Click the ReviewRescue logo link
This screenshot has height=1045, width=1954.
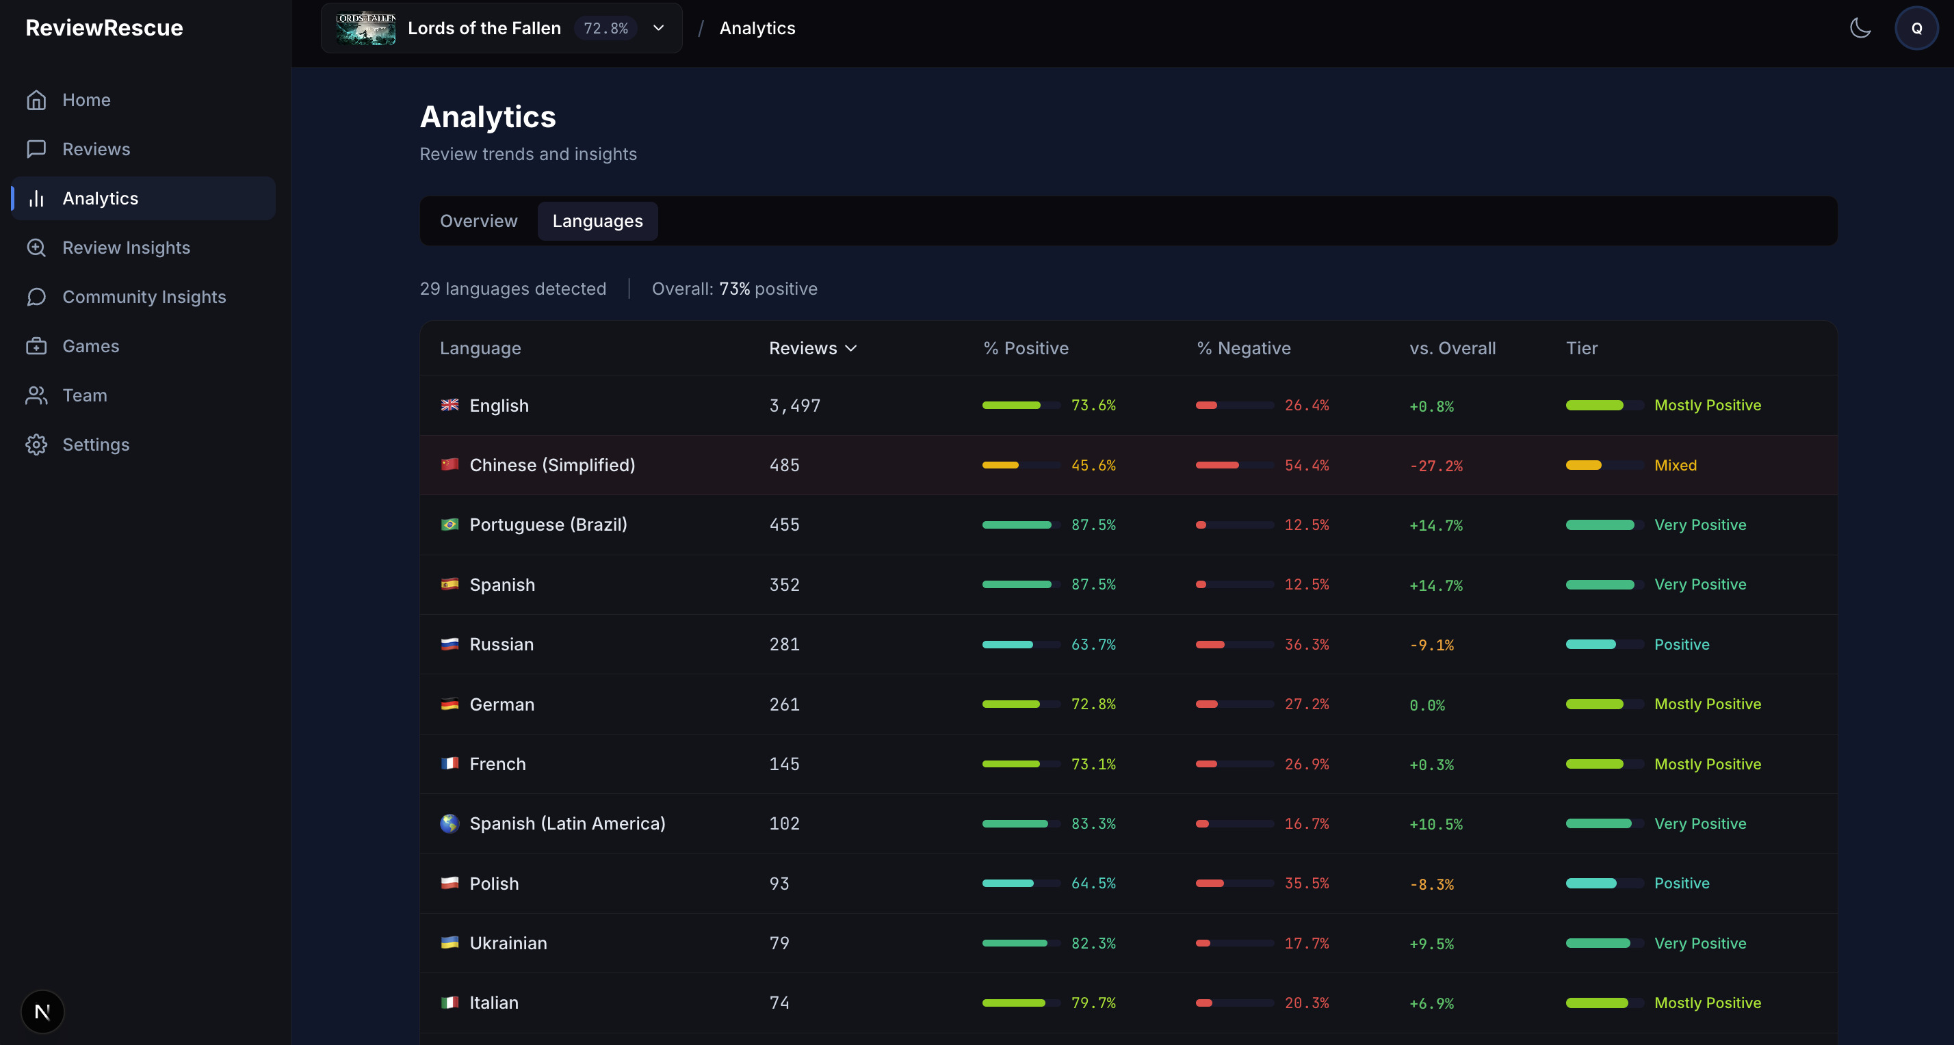[x=105, y=28]
